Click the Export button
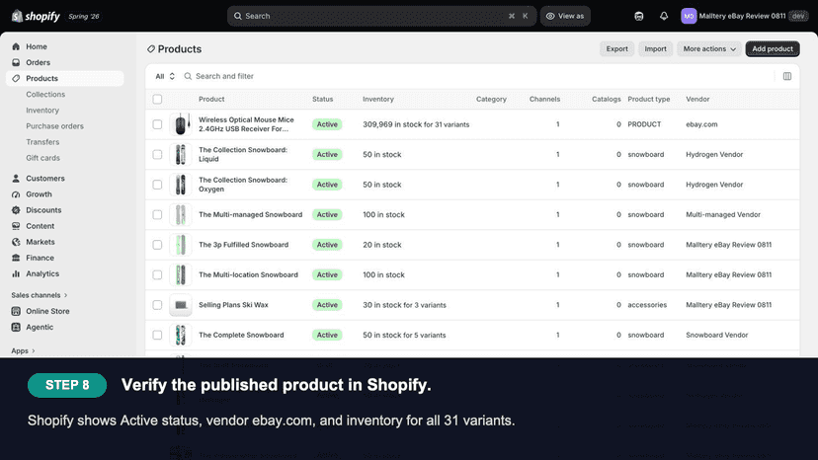Image resolution: width=818 pixels, height=460 pixels. click(x=617, y=49)
